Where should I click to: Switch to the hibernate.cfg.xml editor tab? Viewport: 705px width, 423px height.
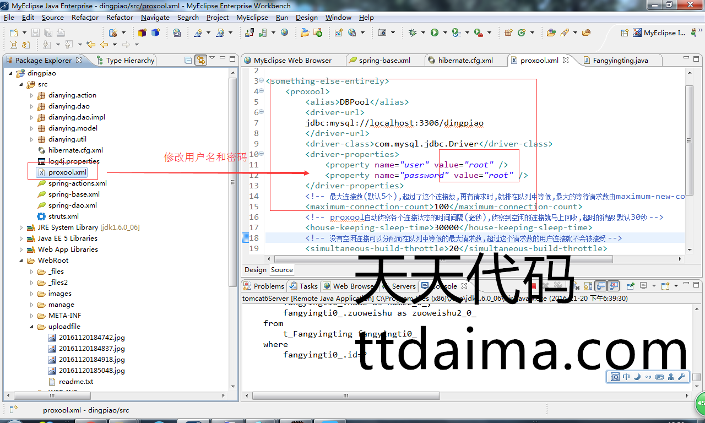pyautogui.click(x=465, y=61)
